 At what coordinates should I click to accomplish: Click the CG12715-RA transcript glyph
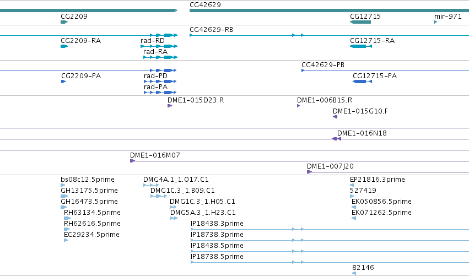click(x=361, y=46)
